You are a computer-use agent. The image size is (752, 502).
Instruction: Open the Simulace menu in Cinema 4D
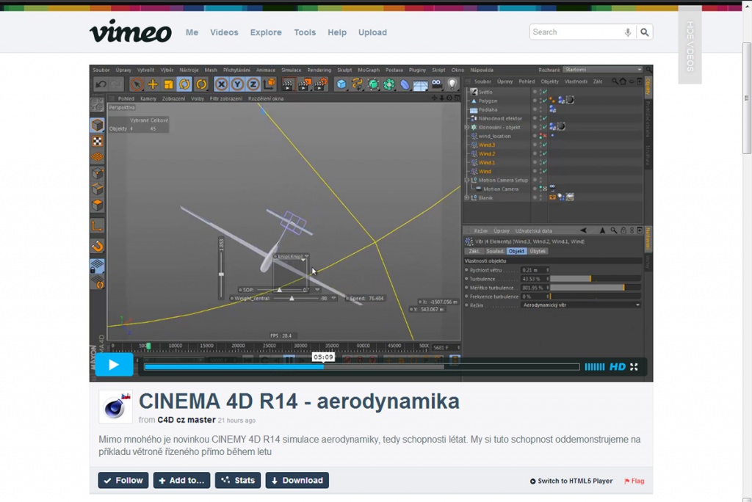coord(291,70)
